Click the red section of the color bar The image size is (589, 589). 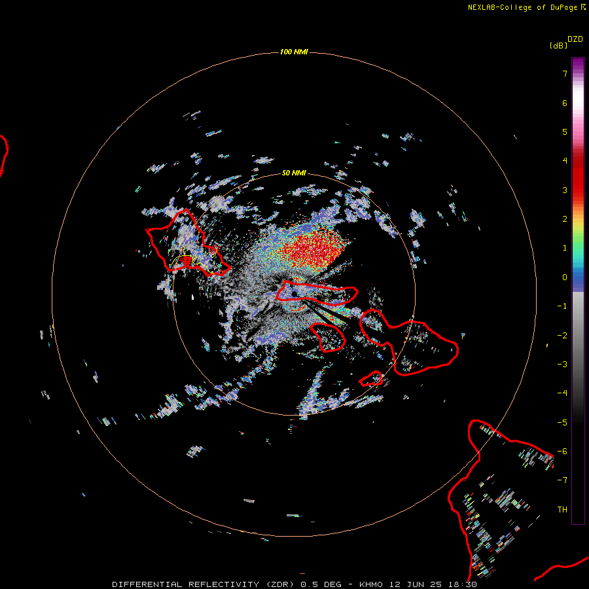click(578, 177)
